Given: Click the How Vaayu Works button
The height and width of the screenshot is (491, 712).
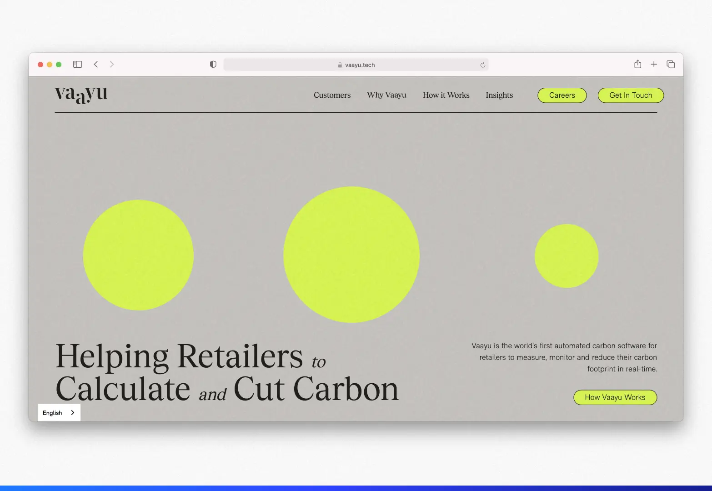Looking at the screenshot, I should tap(615, 397).
